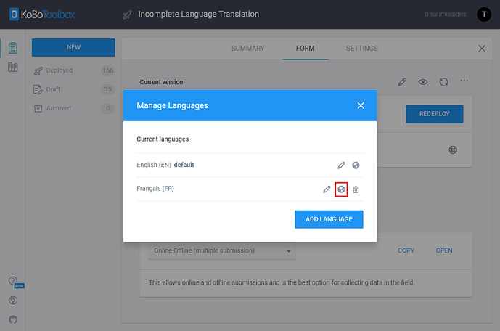Update translations for Français (FR)
Image resolution: width=500 pixels, height=331 pixels.
341,189
